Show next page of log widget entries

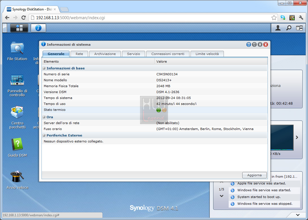pyautogui.click(x=222, y=196)
